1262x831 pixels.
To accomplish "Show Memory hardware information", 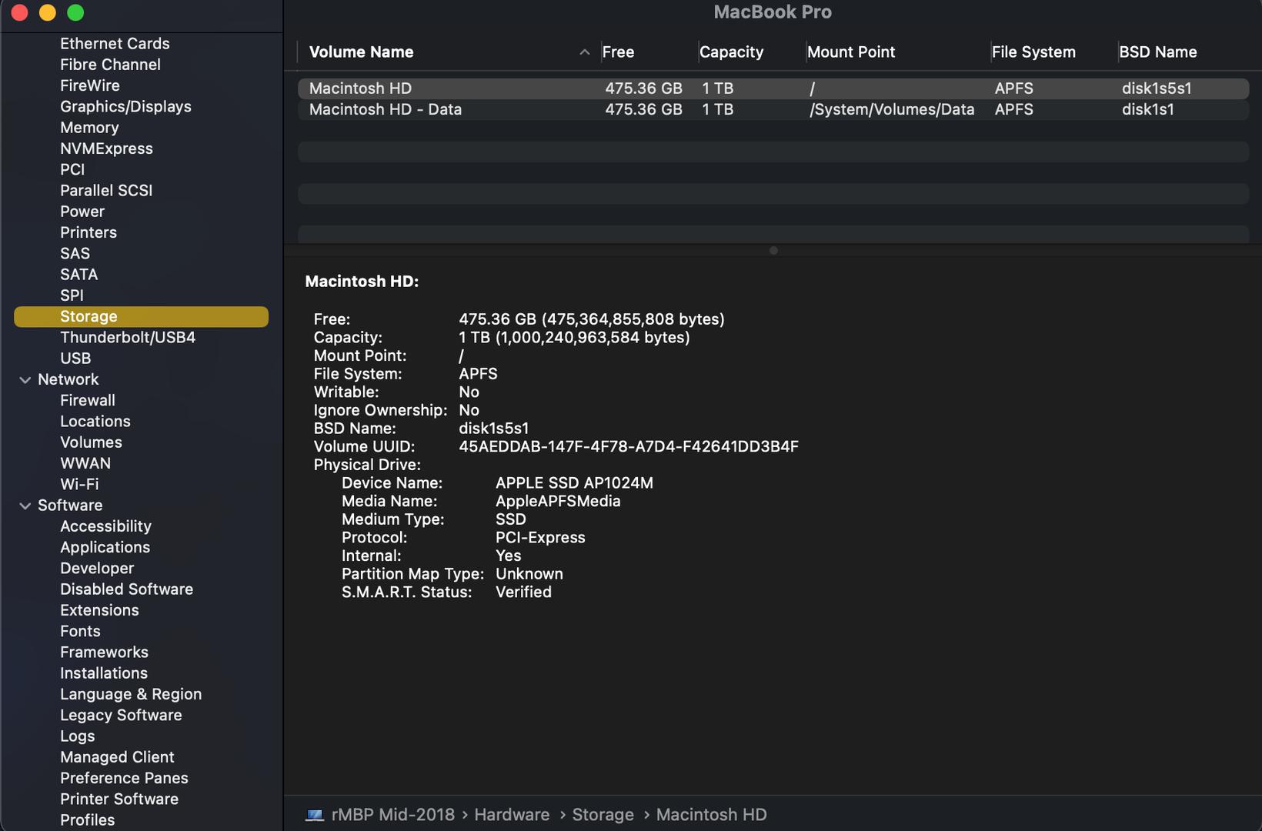I will [89, 128].
